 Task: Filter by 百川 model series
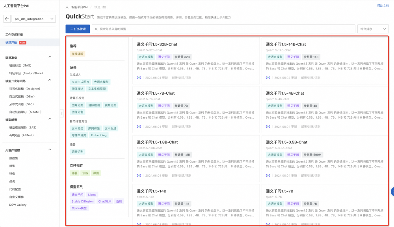pyautogui.click(x=119, y=201)
